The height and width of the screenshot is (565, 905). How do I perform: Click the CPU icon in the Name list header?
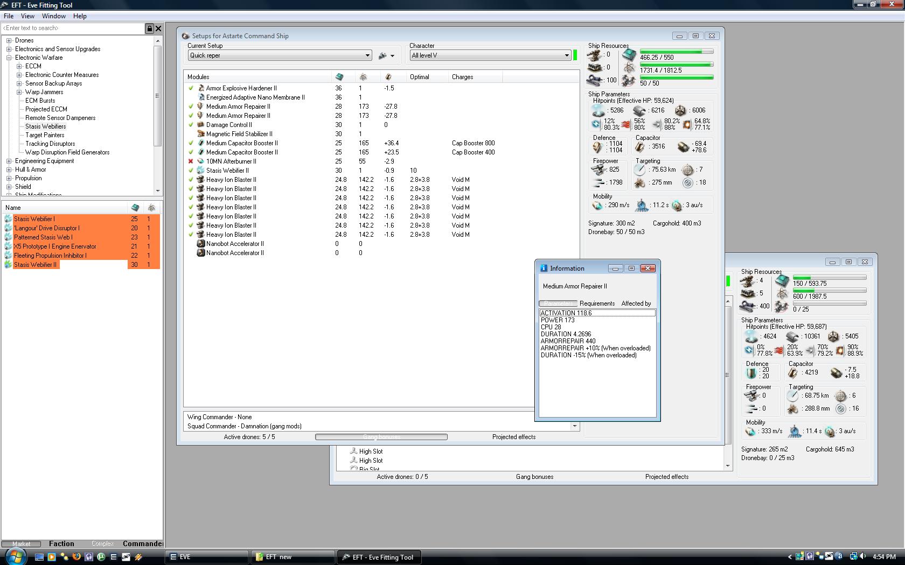pos(135,208)
